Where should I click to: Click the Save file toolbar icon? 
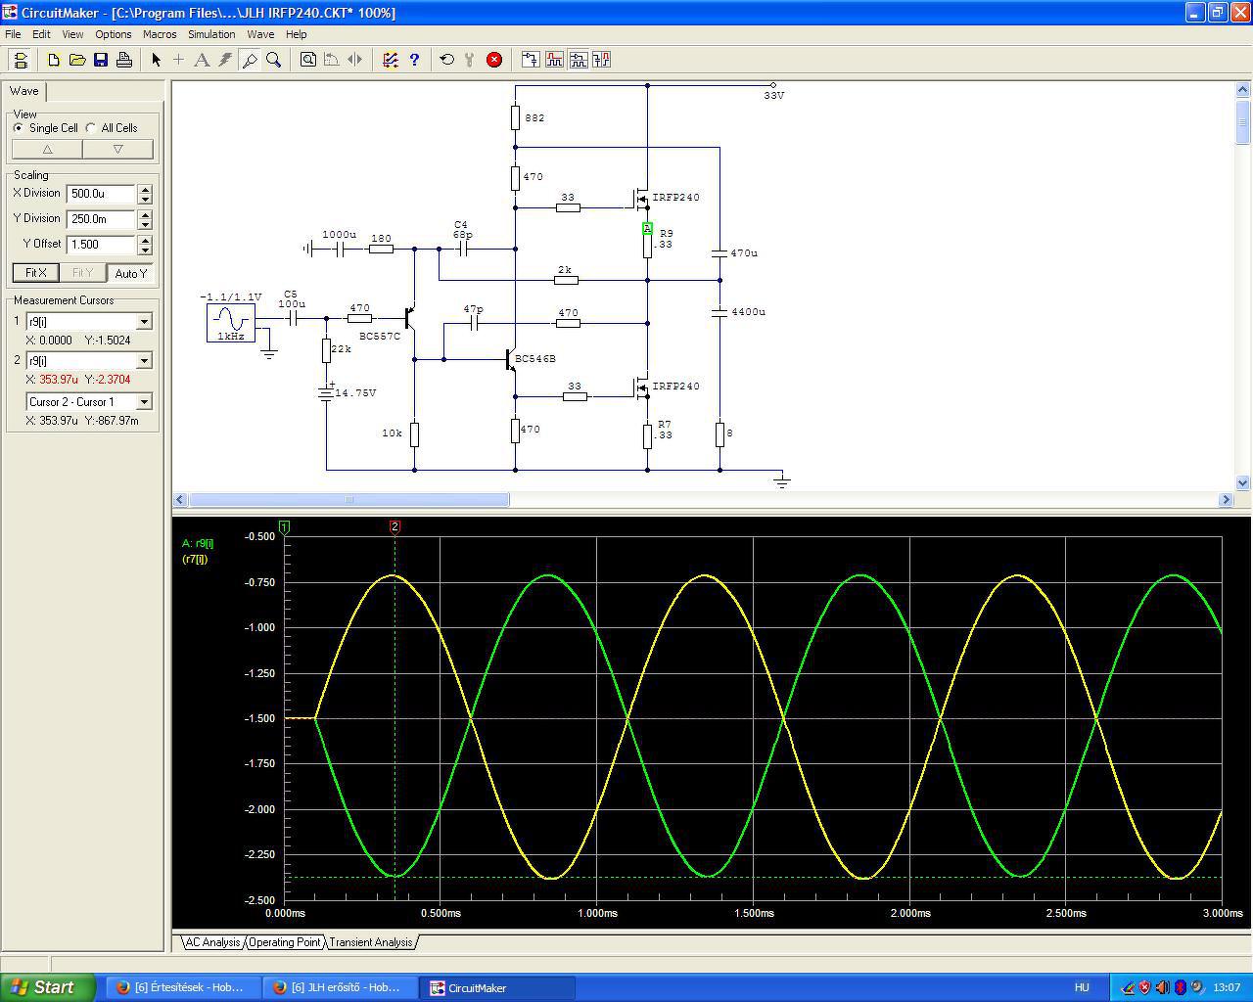(101, 60)
